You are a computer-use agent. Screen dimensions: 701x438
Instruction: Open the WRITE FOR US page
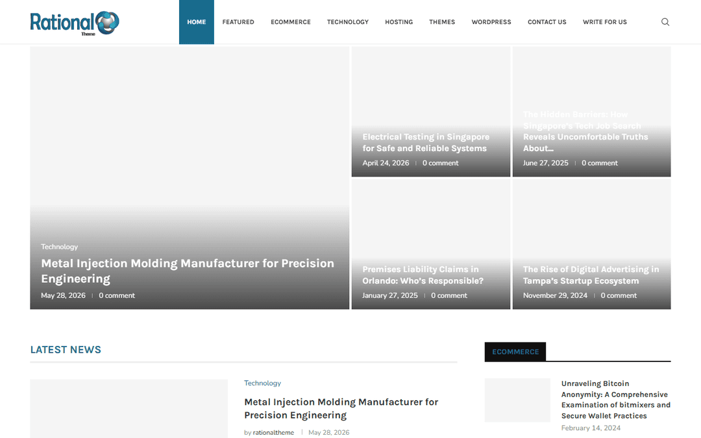click(x=605, y=22)
